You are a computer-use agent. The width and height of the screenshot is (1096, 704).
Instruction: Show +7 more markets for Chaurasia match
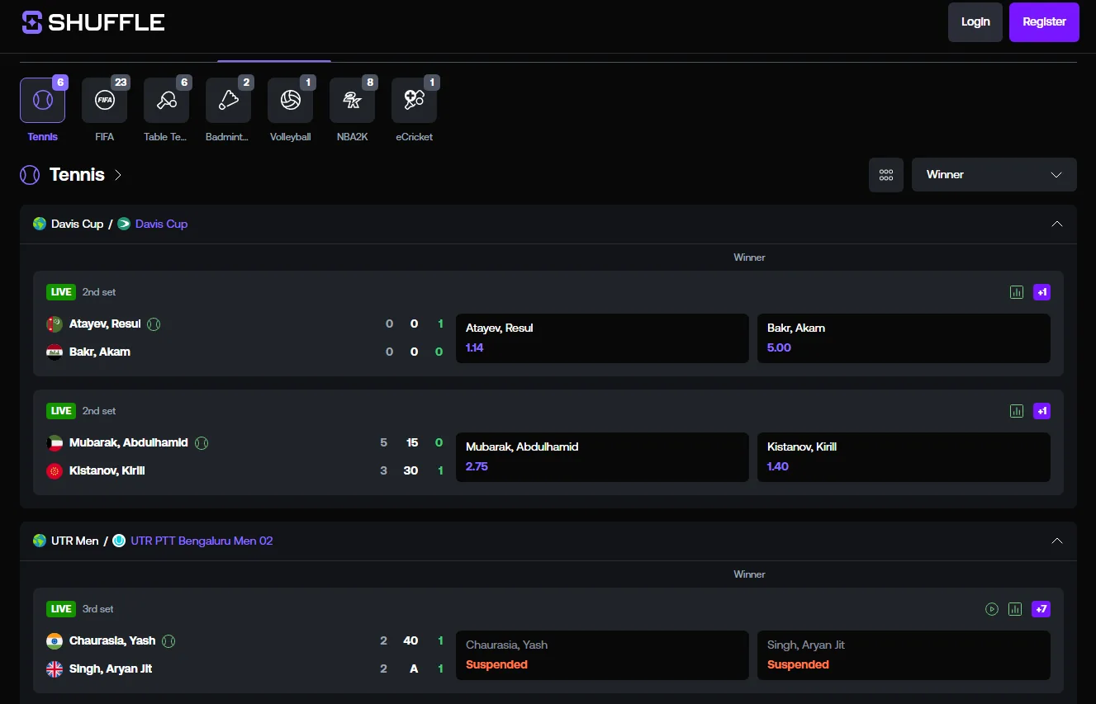1041,609
